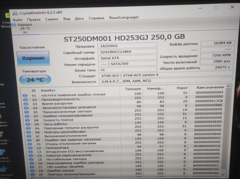Click the blue Хорошо health status button

coord(33,58)
